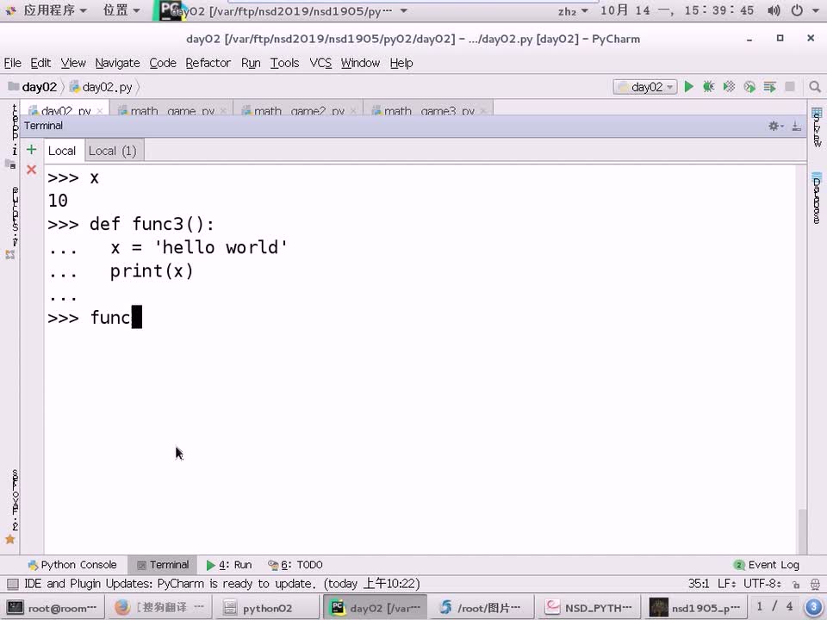Open Python Console tool window

click(72, 565)
